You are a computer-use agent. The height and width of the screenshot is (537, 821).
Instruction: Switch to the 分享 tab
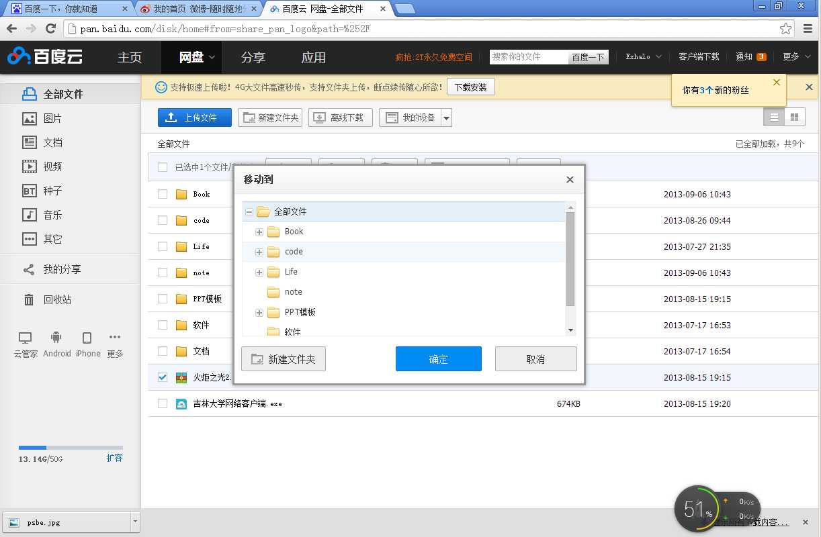click(253, 57)
